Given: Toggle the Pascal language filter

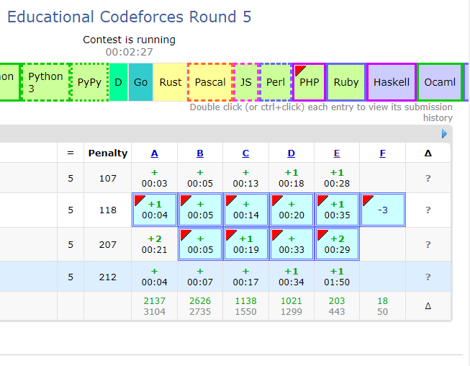Looking at the screenshot, I should (x=210, y=82).
